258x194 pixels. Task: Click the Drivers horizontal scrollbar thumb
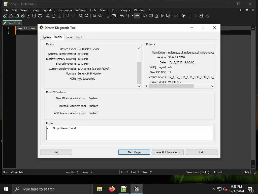(171, 86)
